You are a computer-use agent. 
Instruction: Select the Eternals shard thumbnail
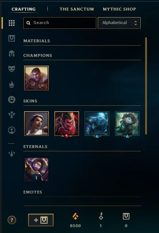pos(36,169)
